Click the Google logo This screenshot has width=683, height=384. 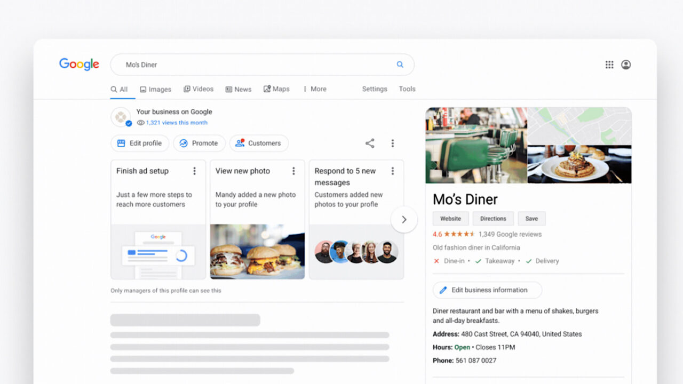[79, 65]
